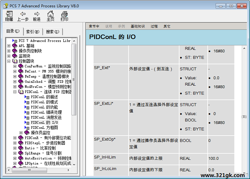250x179 pixels.
Task: Click the SP_InLoLim parameter name
Action: click(105, 169)
